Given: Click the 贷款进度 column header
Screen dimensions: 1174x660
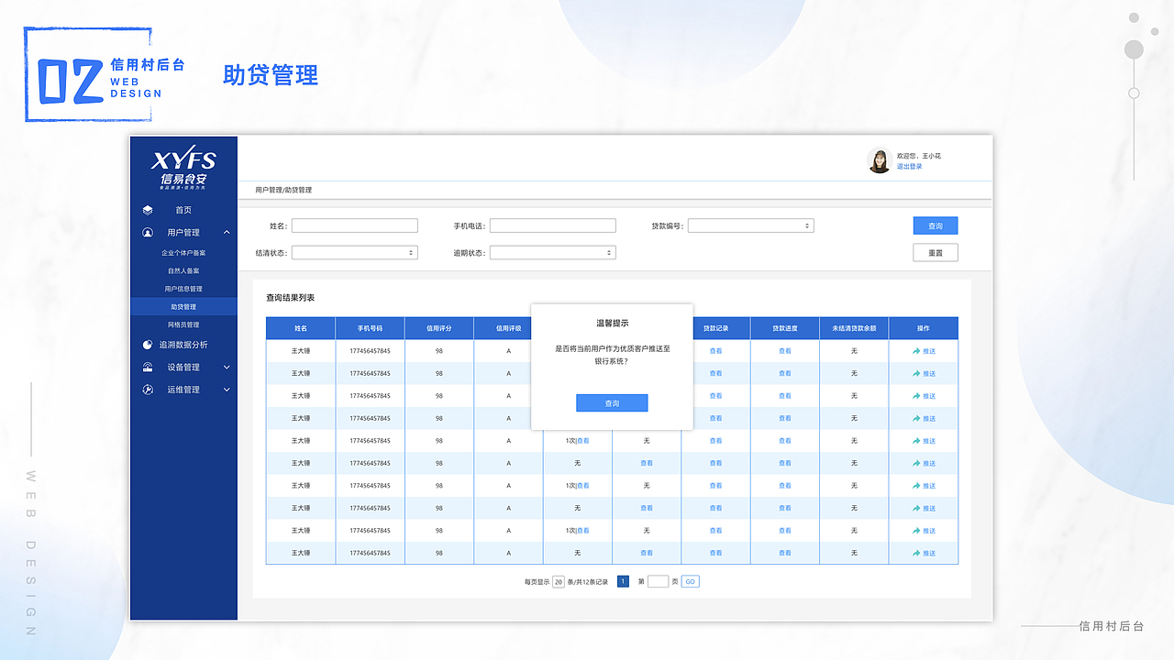Looking at the screenshot, I should click(784, 328).
